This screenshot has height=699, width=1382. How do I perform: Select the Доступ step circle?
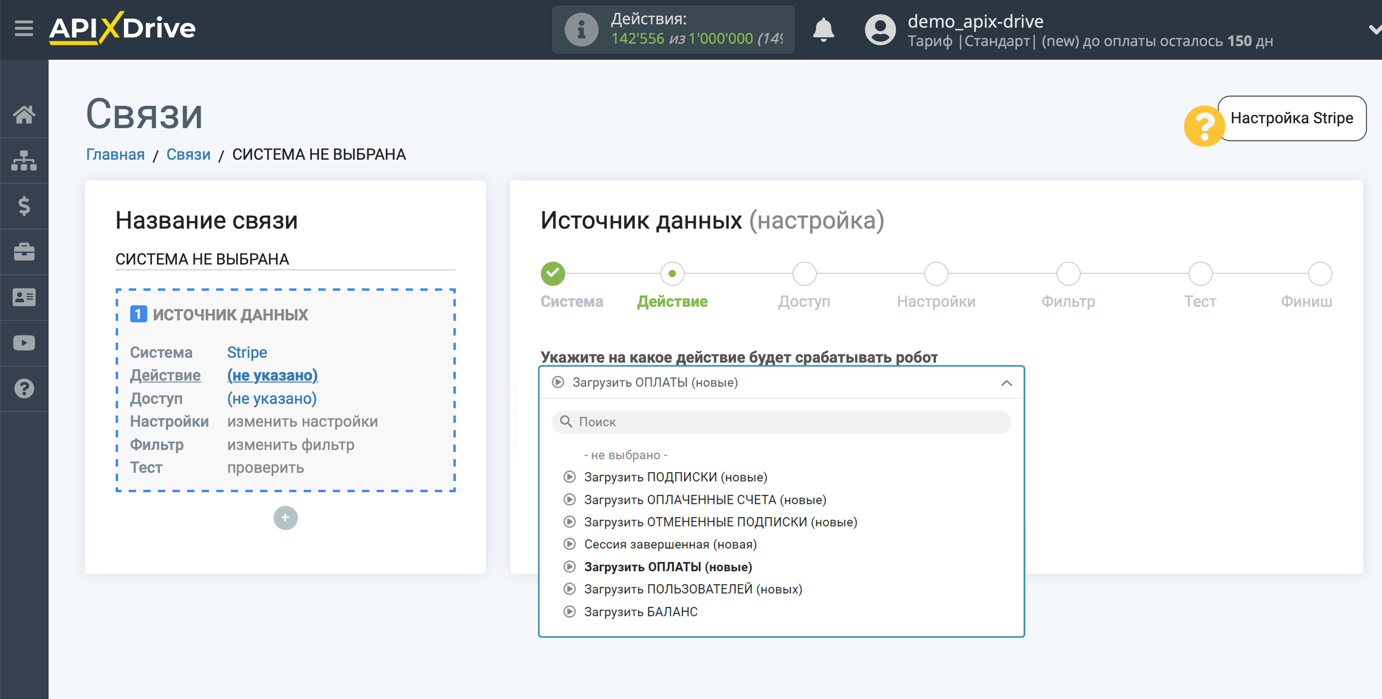[804, 273]
